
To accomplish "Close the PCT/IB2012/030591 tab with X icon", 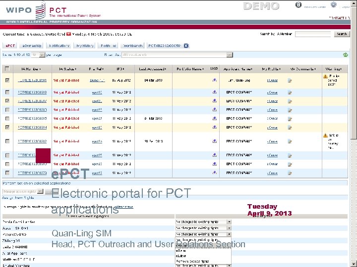I will point(186,45).
